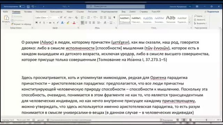223x125 pixels.
Task: Open the font color dropdown arrow
Action: (77, 23)
